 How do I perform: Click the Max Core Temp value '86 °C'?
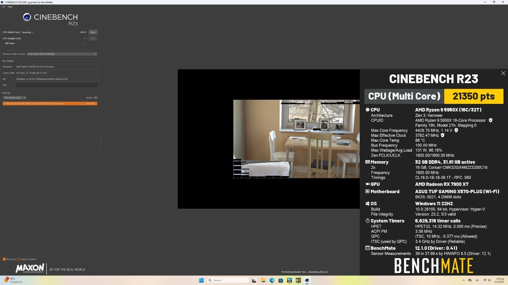click(420, 140)
